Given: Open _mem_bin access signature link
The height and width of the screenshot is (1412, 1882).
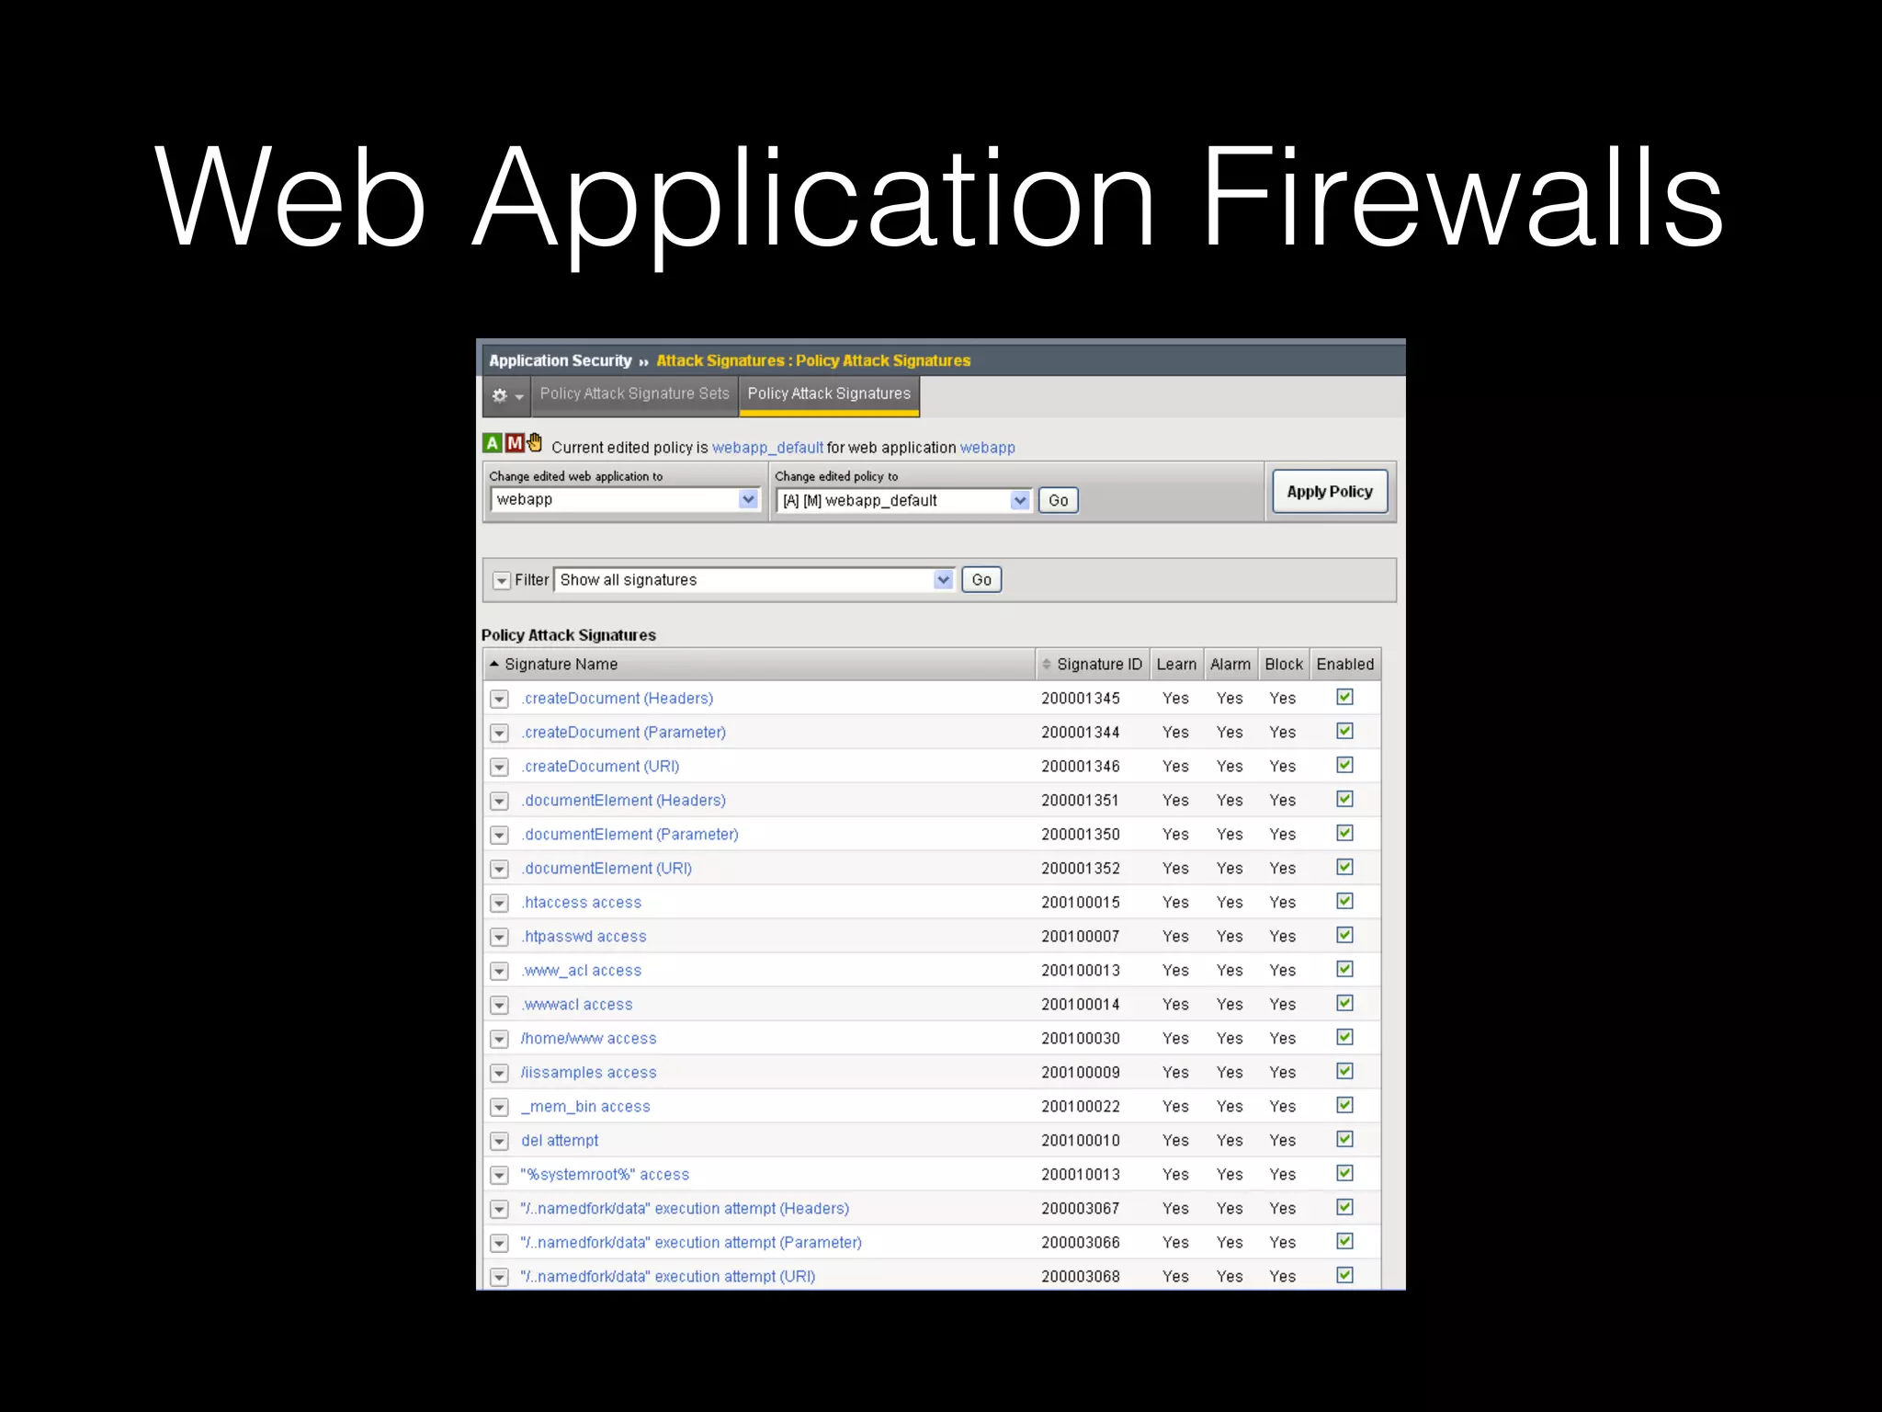Looking at the screenshot, I should 585,1107.
